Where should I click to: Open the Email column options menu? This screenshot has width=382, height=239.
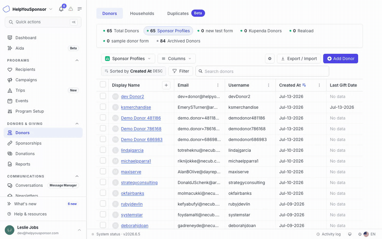pyautogui.click(x=218, y=85)
